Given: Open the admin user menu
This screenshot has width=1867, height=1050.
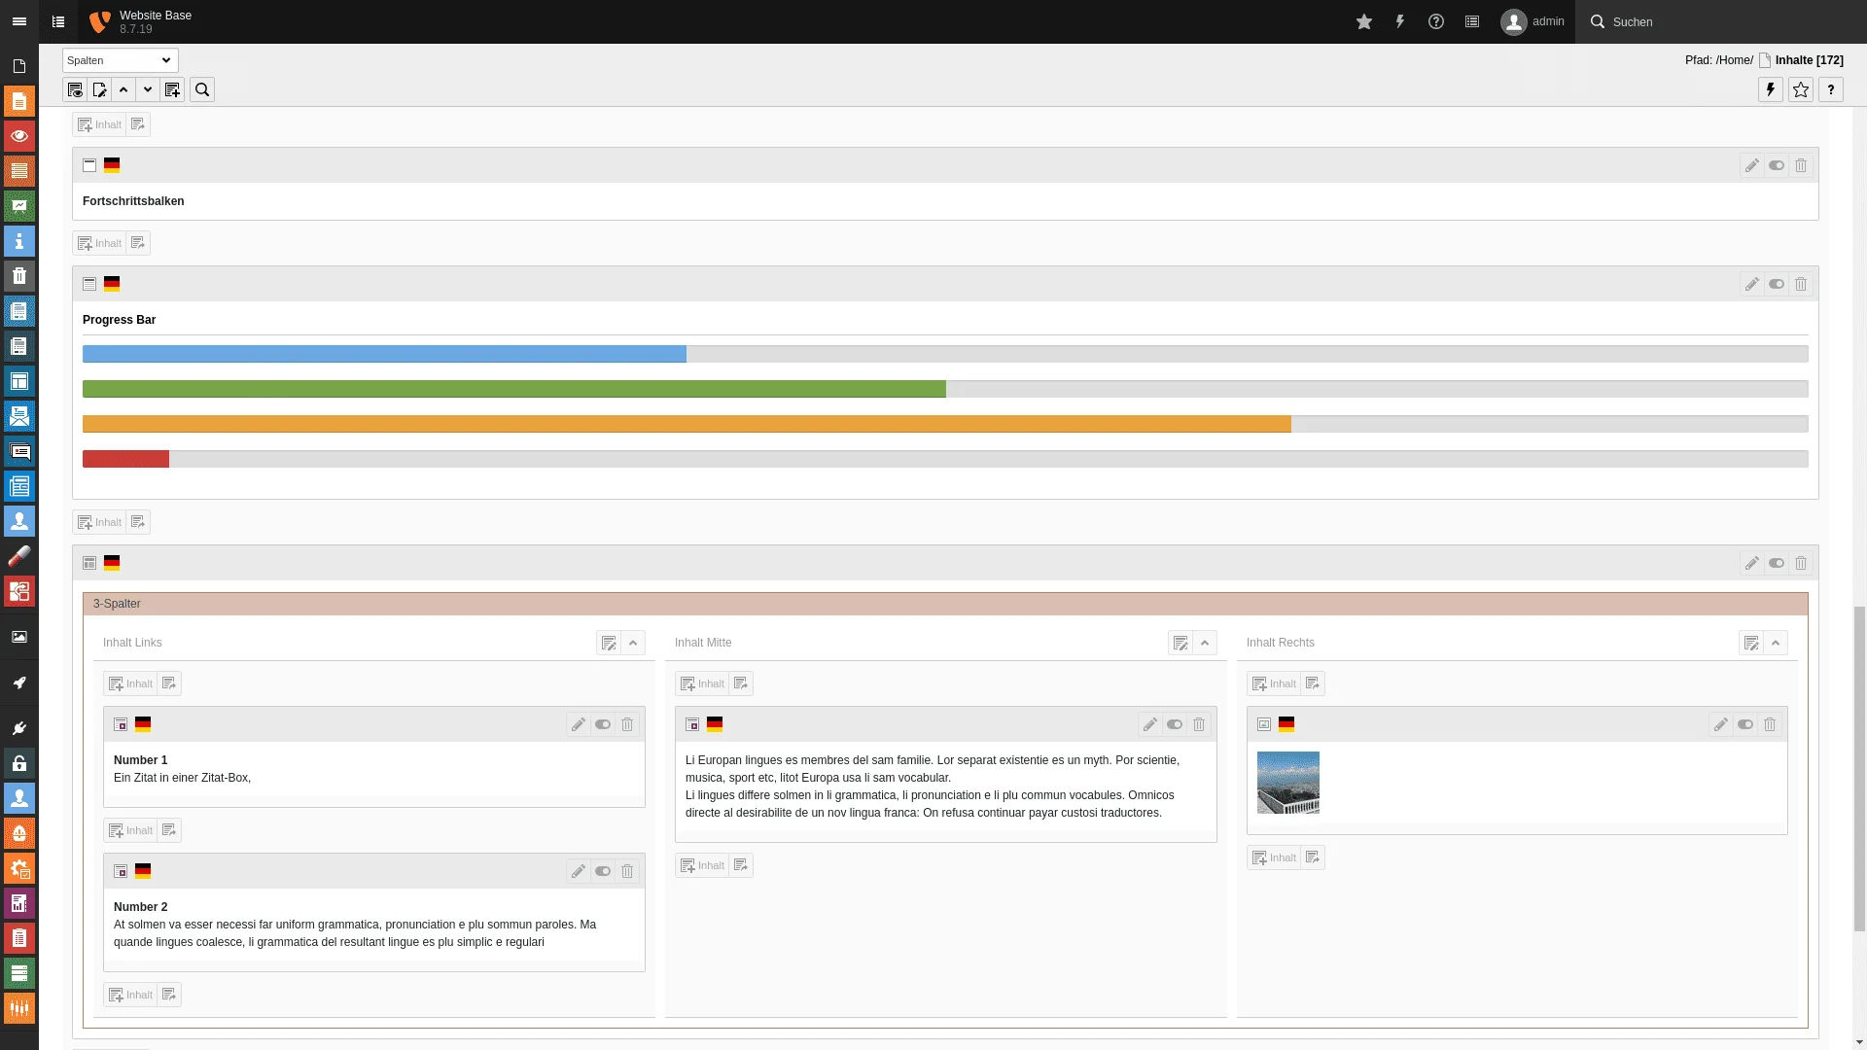Looking at the screenshot, I should tap(1532, 20).
